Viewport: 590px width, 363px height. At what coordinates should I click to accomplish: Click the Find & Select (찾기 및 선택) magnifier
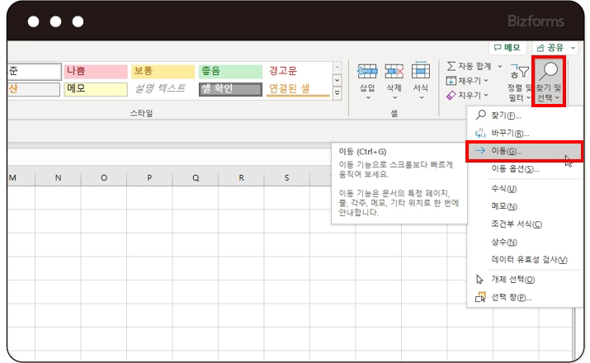click(549, 72)
